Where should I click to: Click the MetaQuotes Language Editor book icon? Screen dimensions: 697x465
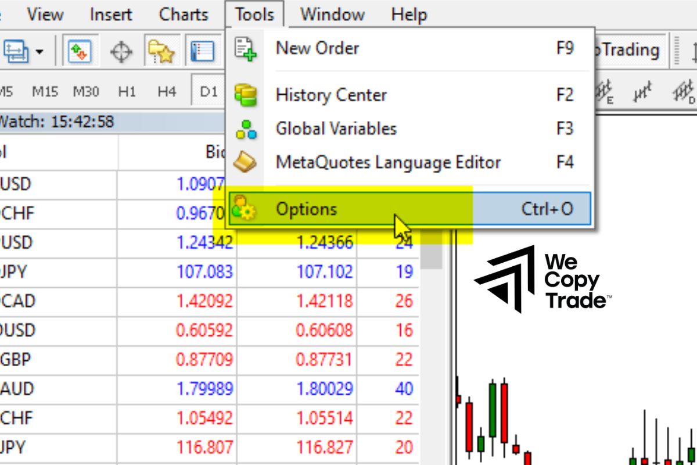tap(246, 162)
